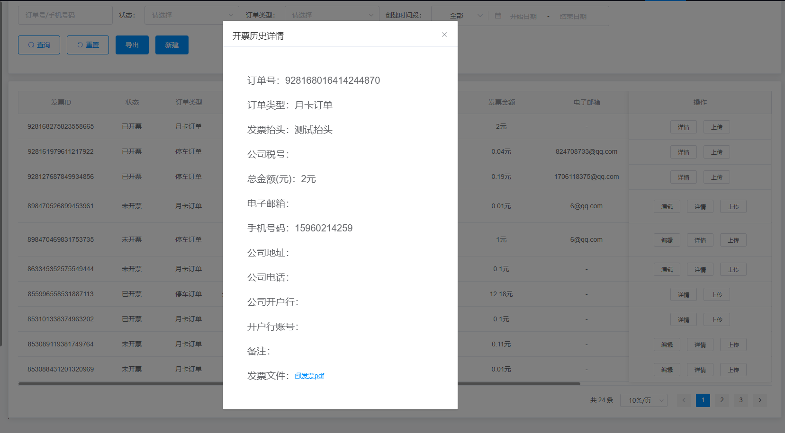This screenshot has width=785, height=433.
Task: Jump to page 3
Action: point(740,400)
